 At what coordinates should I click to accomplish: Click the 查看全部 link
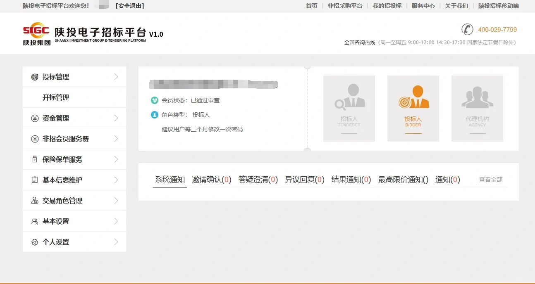point(490,180)
